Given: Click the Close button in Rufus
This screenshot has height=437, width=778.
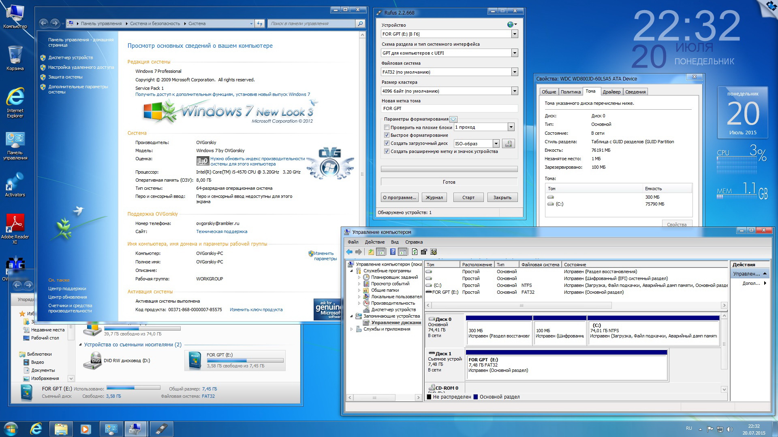Looking at the screenshot, I should (x=502, y=197).
